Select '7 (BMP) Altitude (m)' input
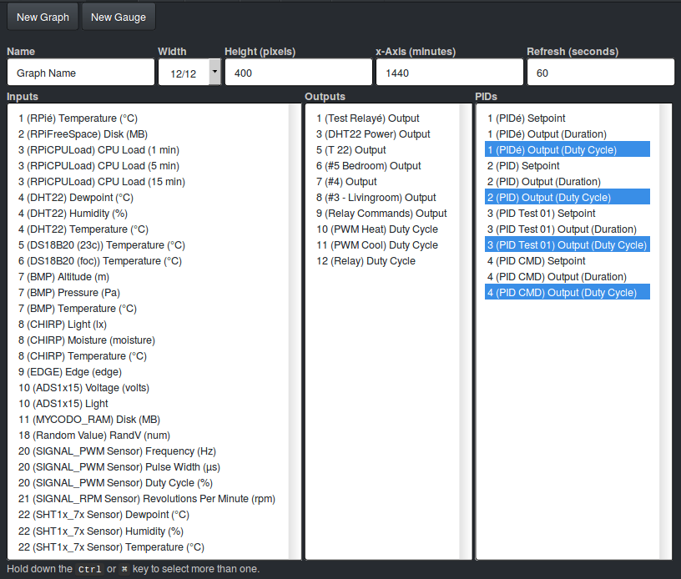The image size is (681, 579). coord(148,277)
